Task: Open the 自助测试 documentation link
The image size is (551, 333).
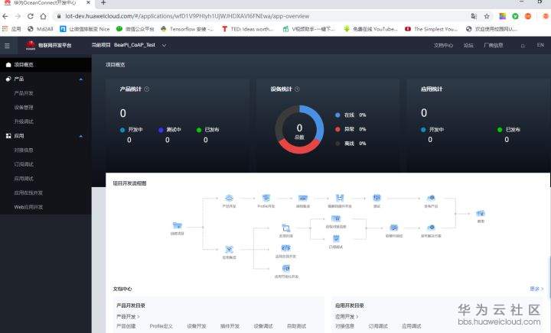Action: click(297, 326)
